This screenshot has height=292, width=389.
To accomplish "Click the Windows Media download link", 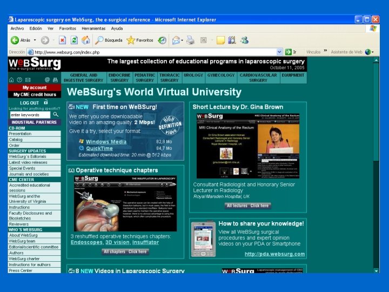I will coord(106,142).
